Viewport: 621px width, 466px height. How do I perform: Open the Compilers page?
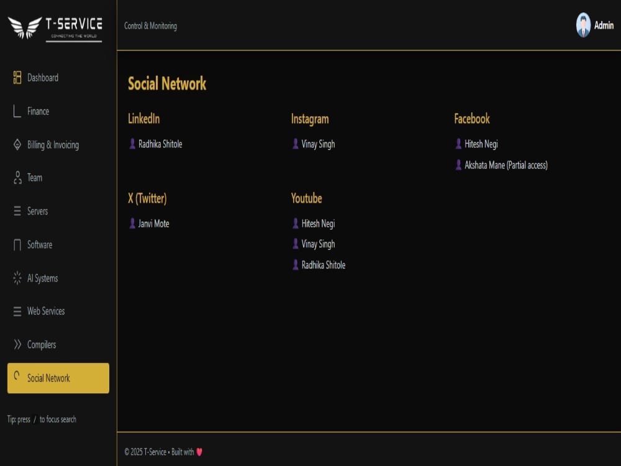tap(58, 344)
